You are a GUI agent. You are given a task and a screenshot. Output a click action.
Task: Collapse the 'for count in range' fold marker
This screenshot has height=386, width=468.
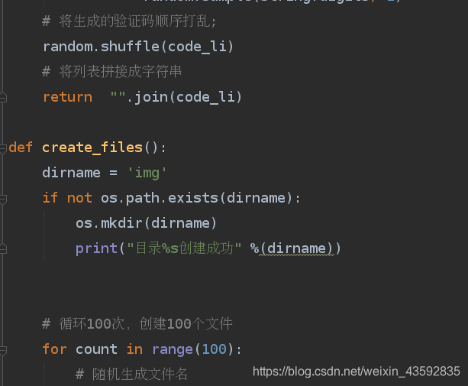3,350
